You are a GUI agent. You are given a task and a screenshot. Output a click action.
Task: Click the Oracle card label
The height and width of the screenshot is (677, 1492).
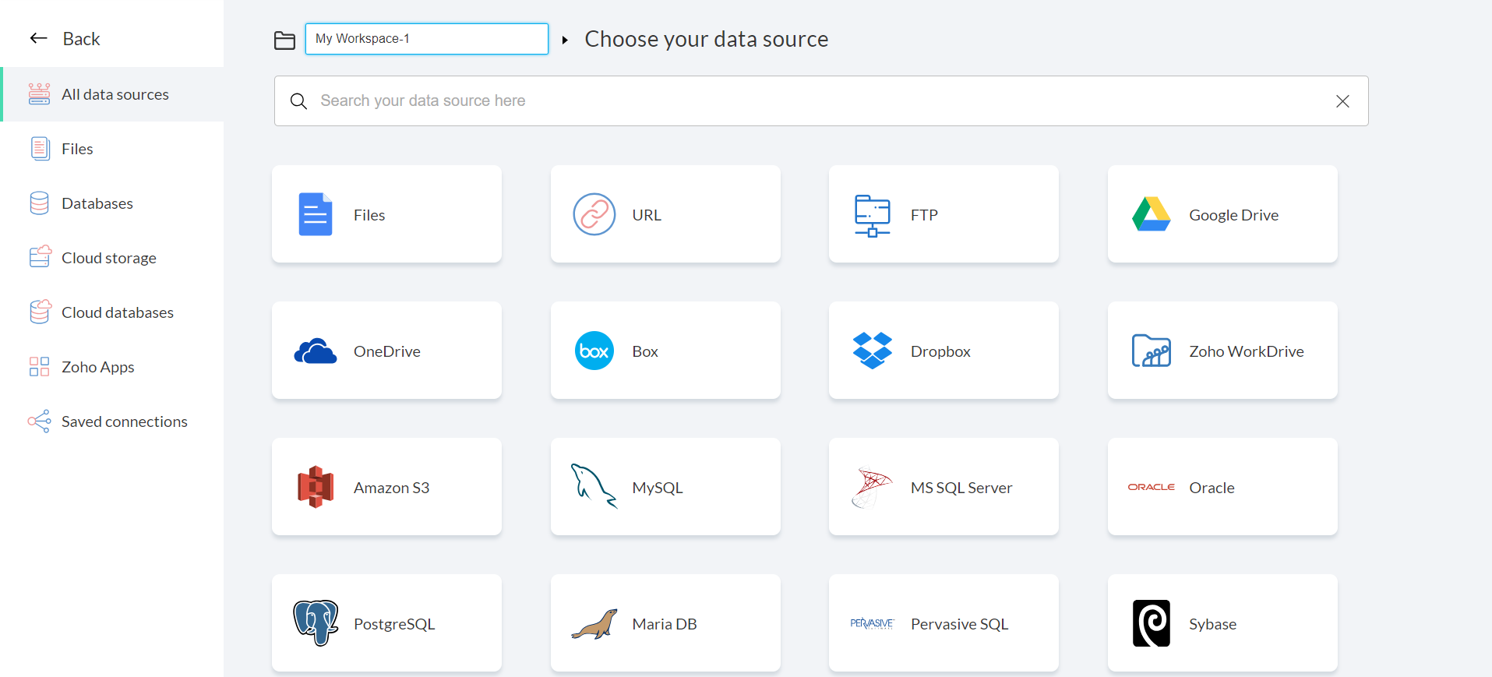(x=1212, y=488)
